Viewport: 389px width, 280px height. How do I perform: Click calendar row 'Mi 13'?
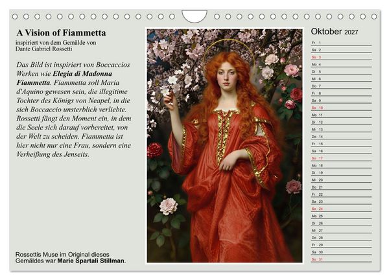[x=342, y=129]
